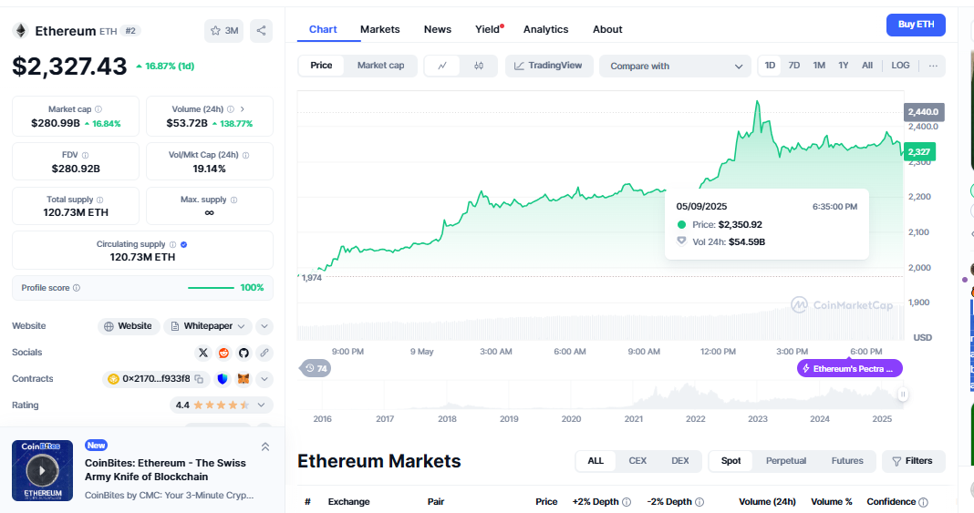The height and width of the screenshot is (513, 974).
Task: Click the blue shield wallet icon
Action: pyautogui.click(x=223, y=379)
